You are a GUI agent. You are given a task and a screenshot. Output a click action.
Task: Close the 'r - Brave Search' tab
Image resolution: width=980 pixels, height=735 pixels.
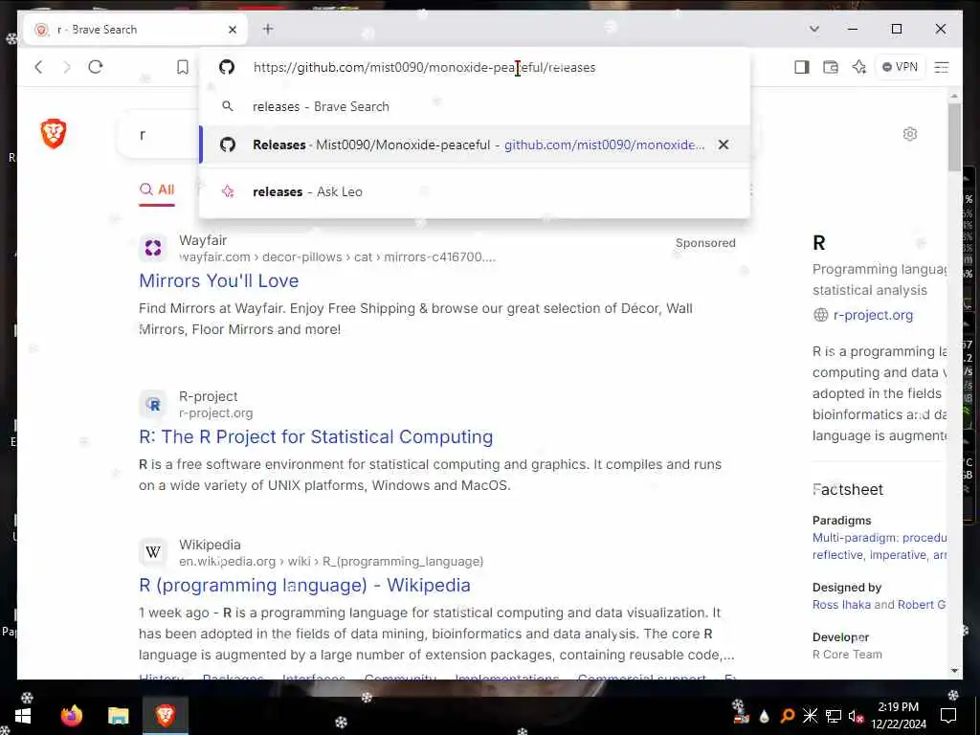[233, 30]
